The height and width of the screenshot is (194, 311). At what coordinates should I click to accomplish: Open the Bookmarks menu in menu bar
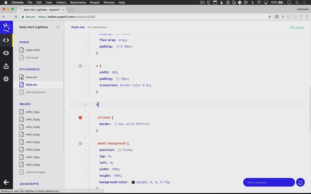(78, 3)
